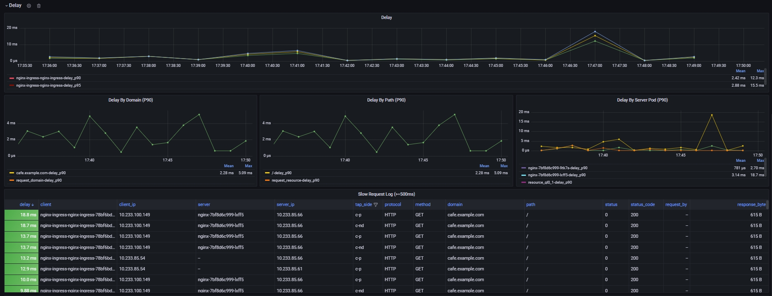This screenshot has height=296, width=772.
Task: Click 2.42 ms mean value in Delay legend
Action: click(739, 78)
